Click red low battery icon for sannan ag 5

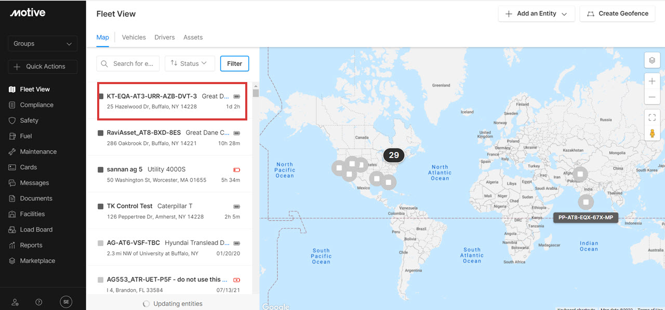point(237,170)
